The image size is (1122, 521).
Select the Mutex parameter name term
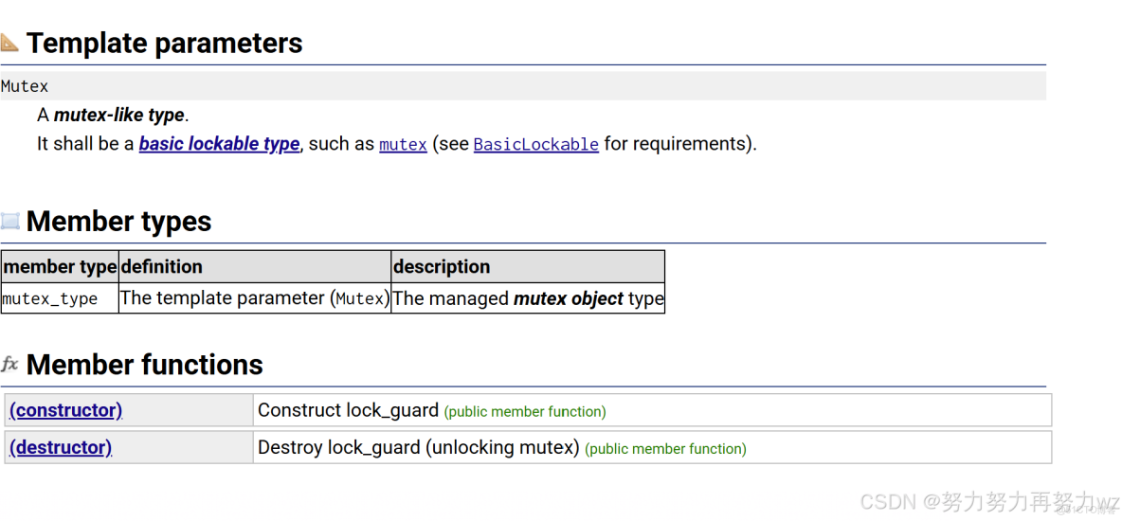pyautogui.click(x=25, y=86)
